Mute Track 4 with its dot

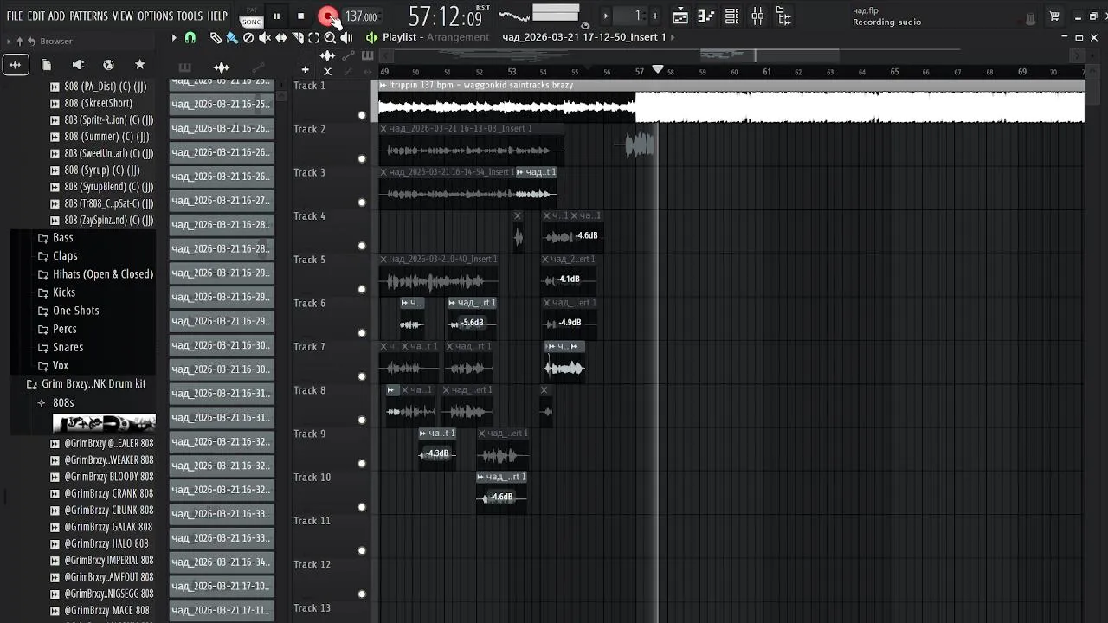pyautogui.click(x=362, y=246)
